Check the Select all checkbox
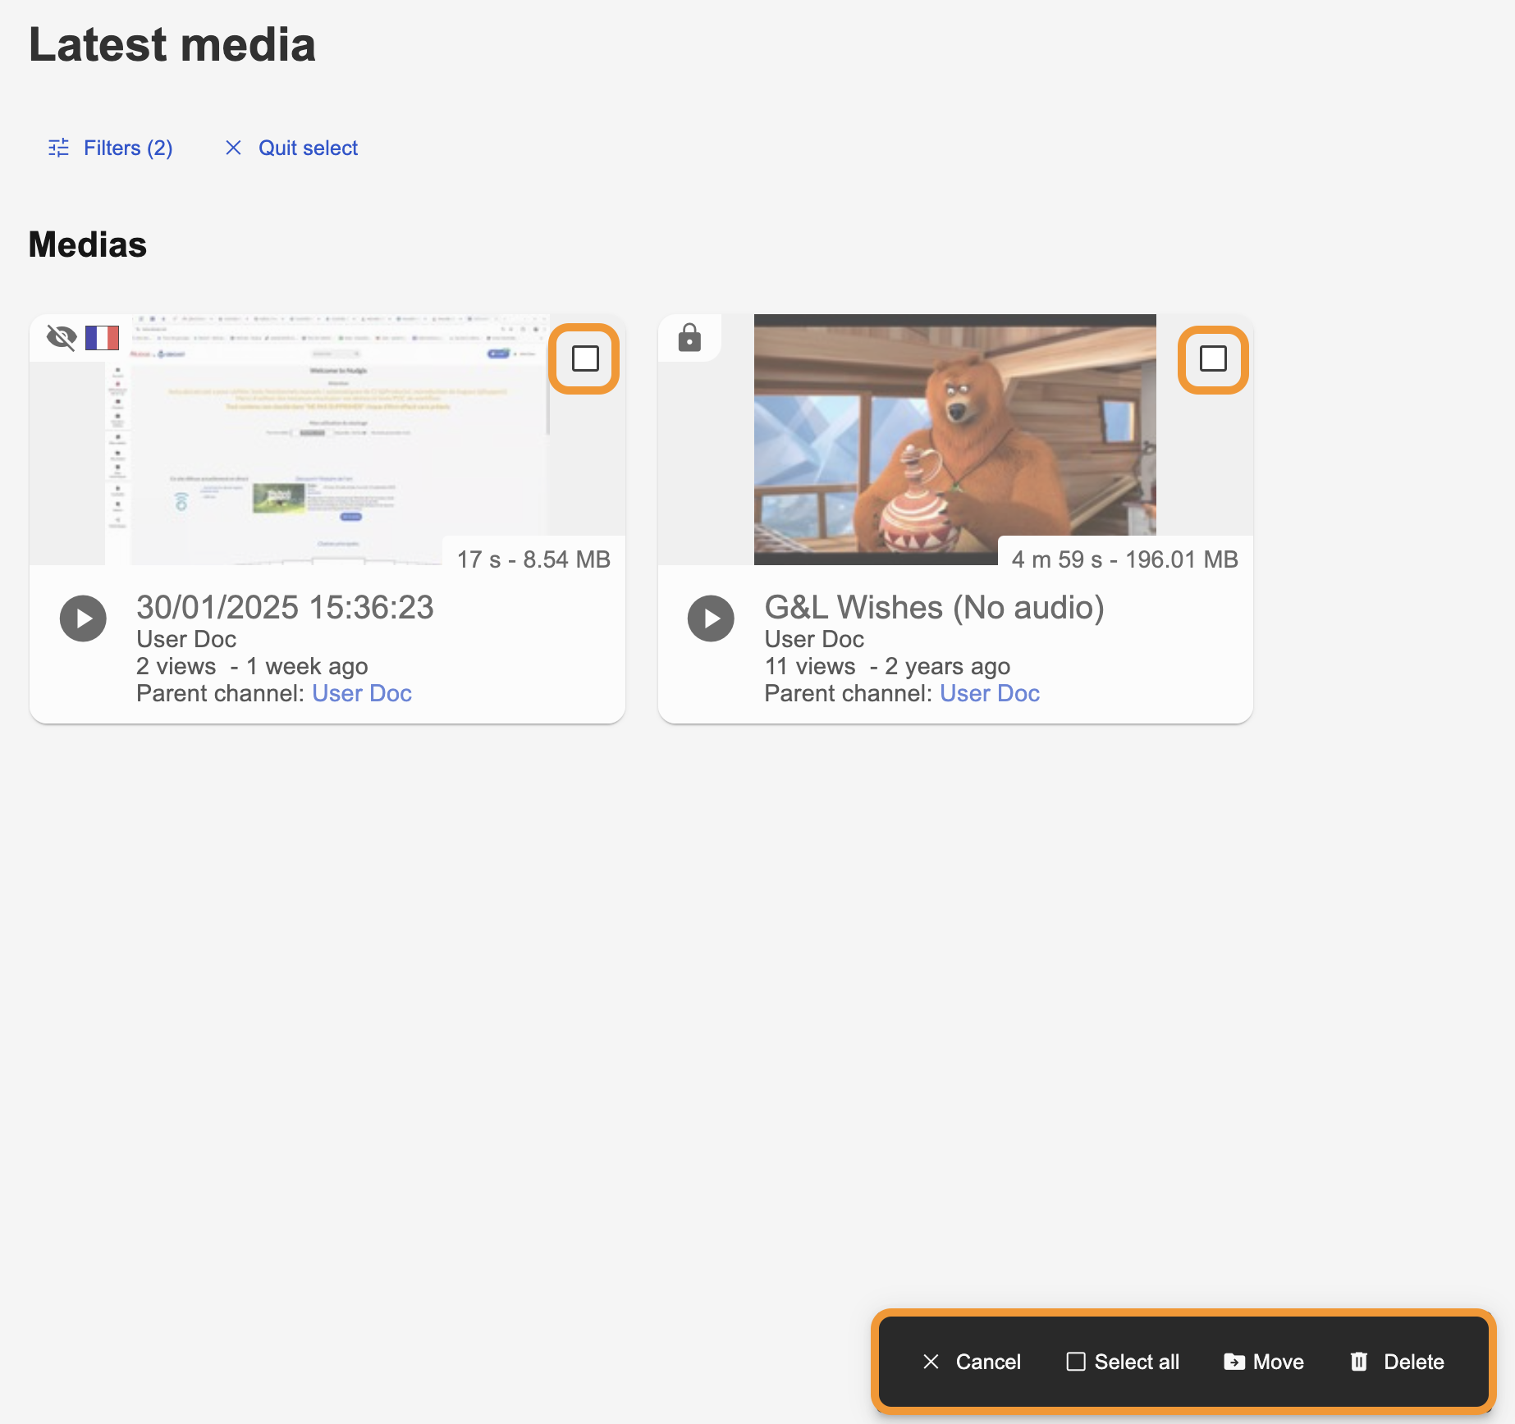This screenshot has height=1424, width=1515. pos(1076,1362)
